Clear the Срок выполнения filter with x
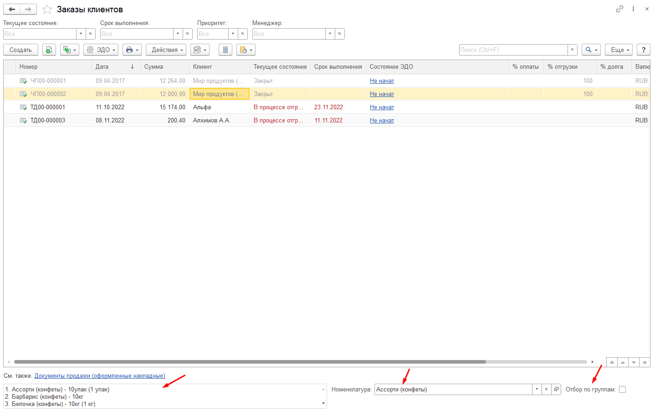This screenshot has width=655, height=411. point(188,34)
